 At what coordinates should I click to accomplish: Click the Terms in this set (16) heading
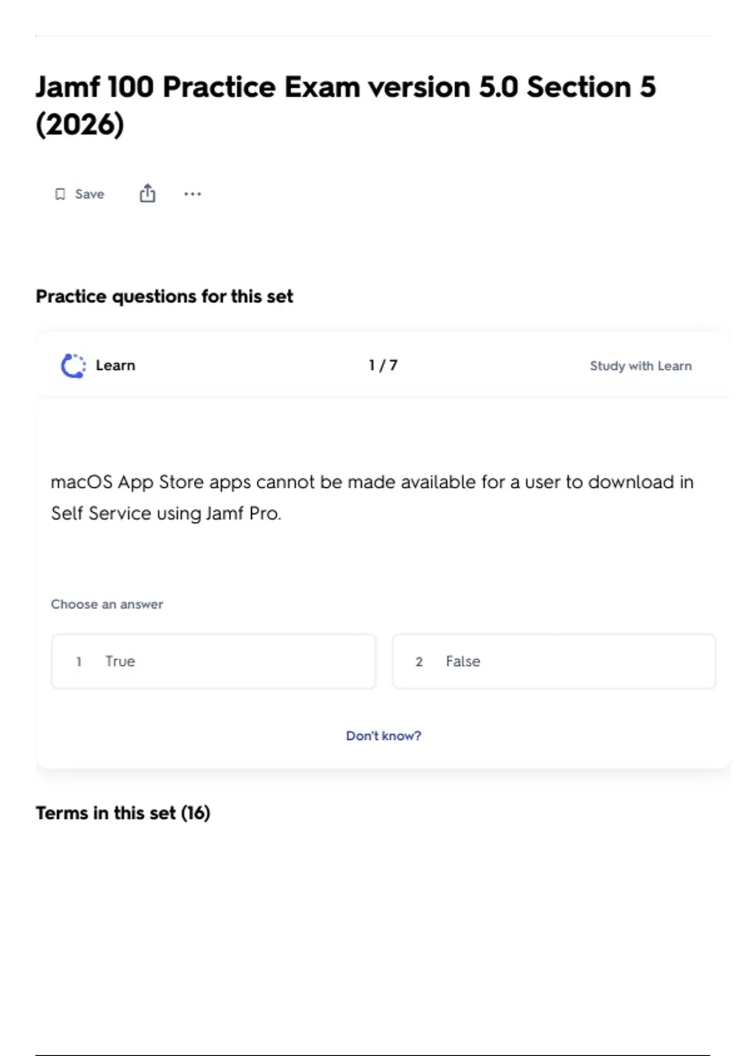tap(123, 813)
